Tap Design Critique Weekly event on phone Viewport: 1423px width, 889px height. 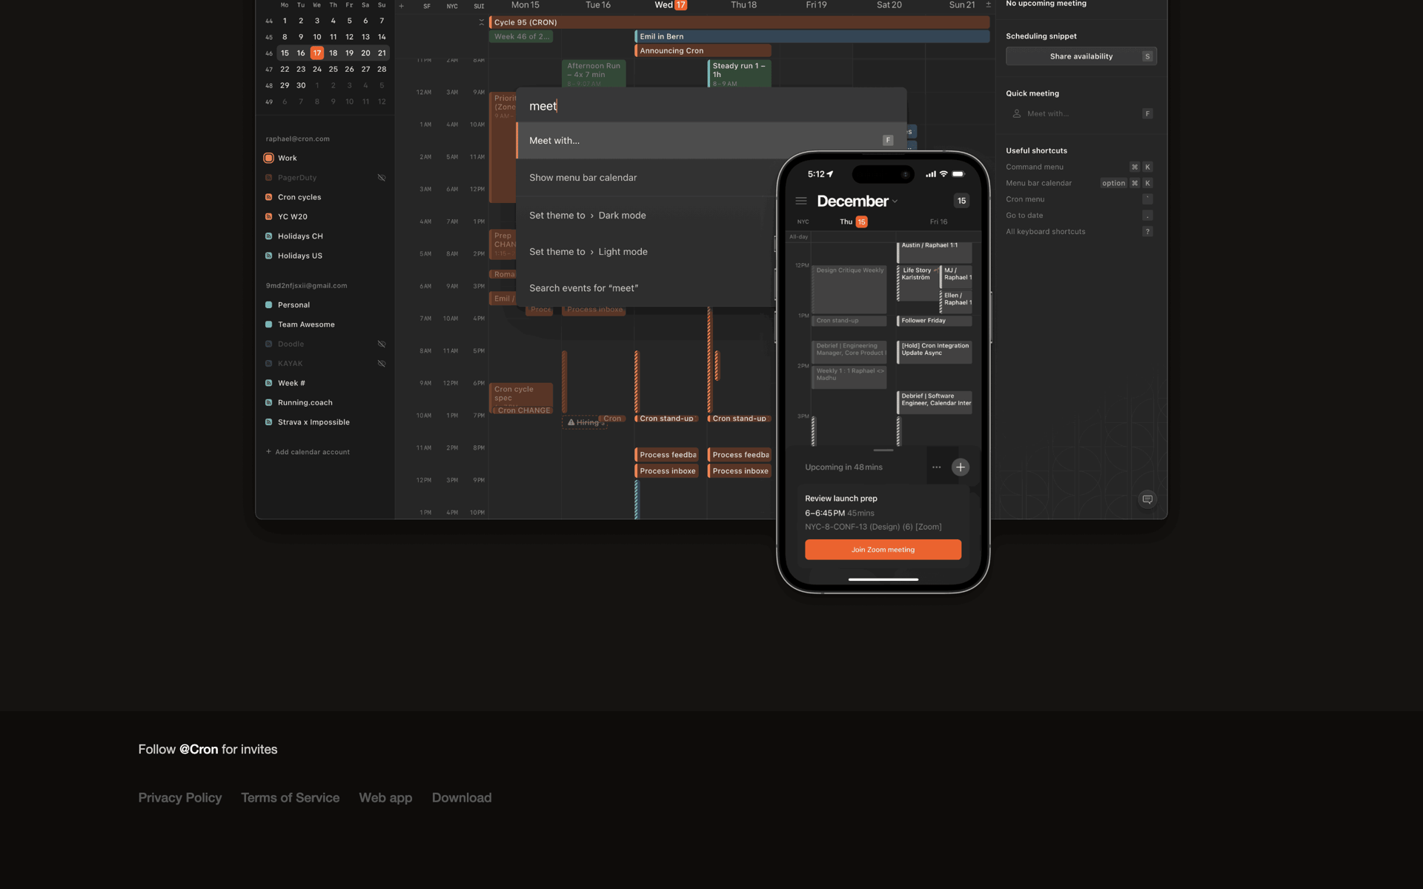(849, 289)
